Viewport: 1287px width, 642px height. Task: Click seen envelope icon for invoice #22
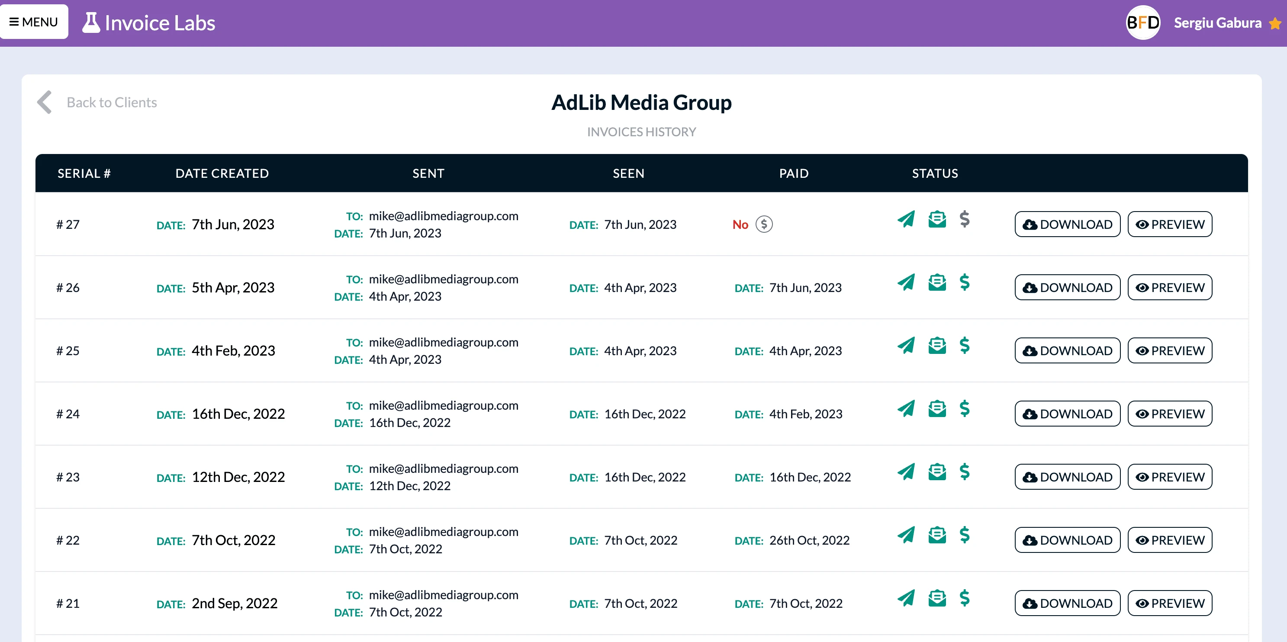pyautogui.click(x=937, y=535)
